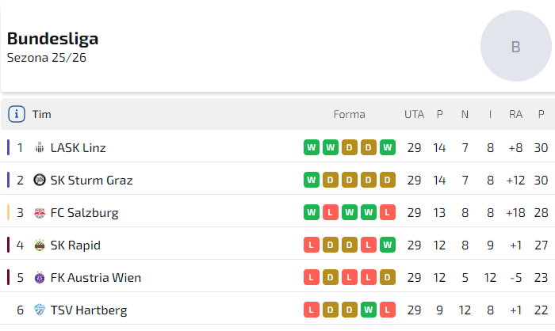Click the info icon in table header

(x=17, y=114)
